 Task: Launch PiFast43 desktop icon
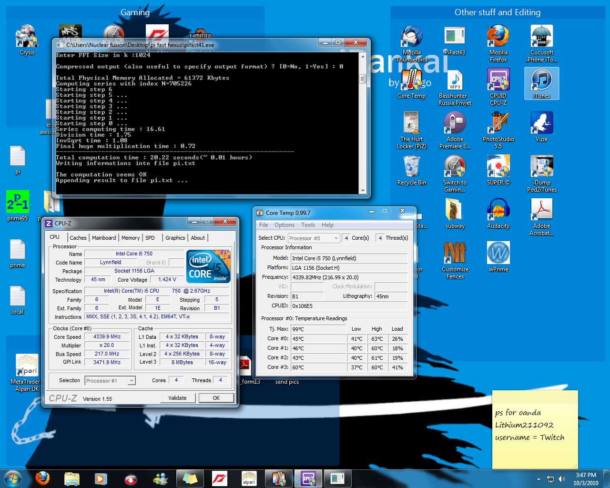[455, 41]
